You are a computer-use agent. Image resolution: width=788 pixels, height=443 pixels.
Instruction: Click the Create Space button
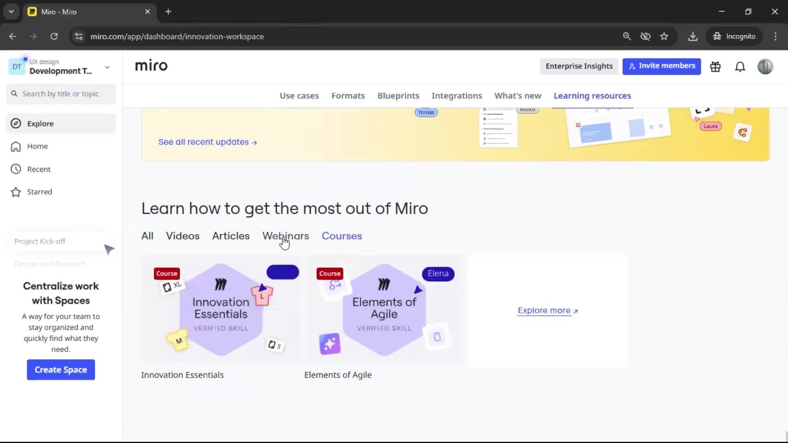point(61,370)
